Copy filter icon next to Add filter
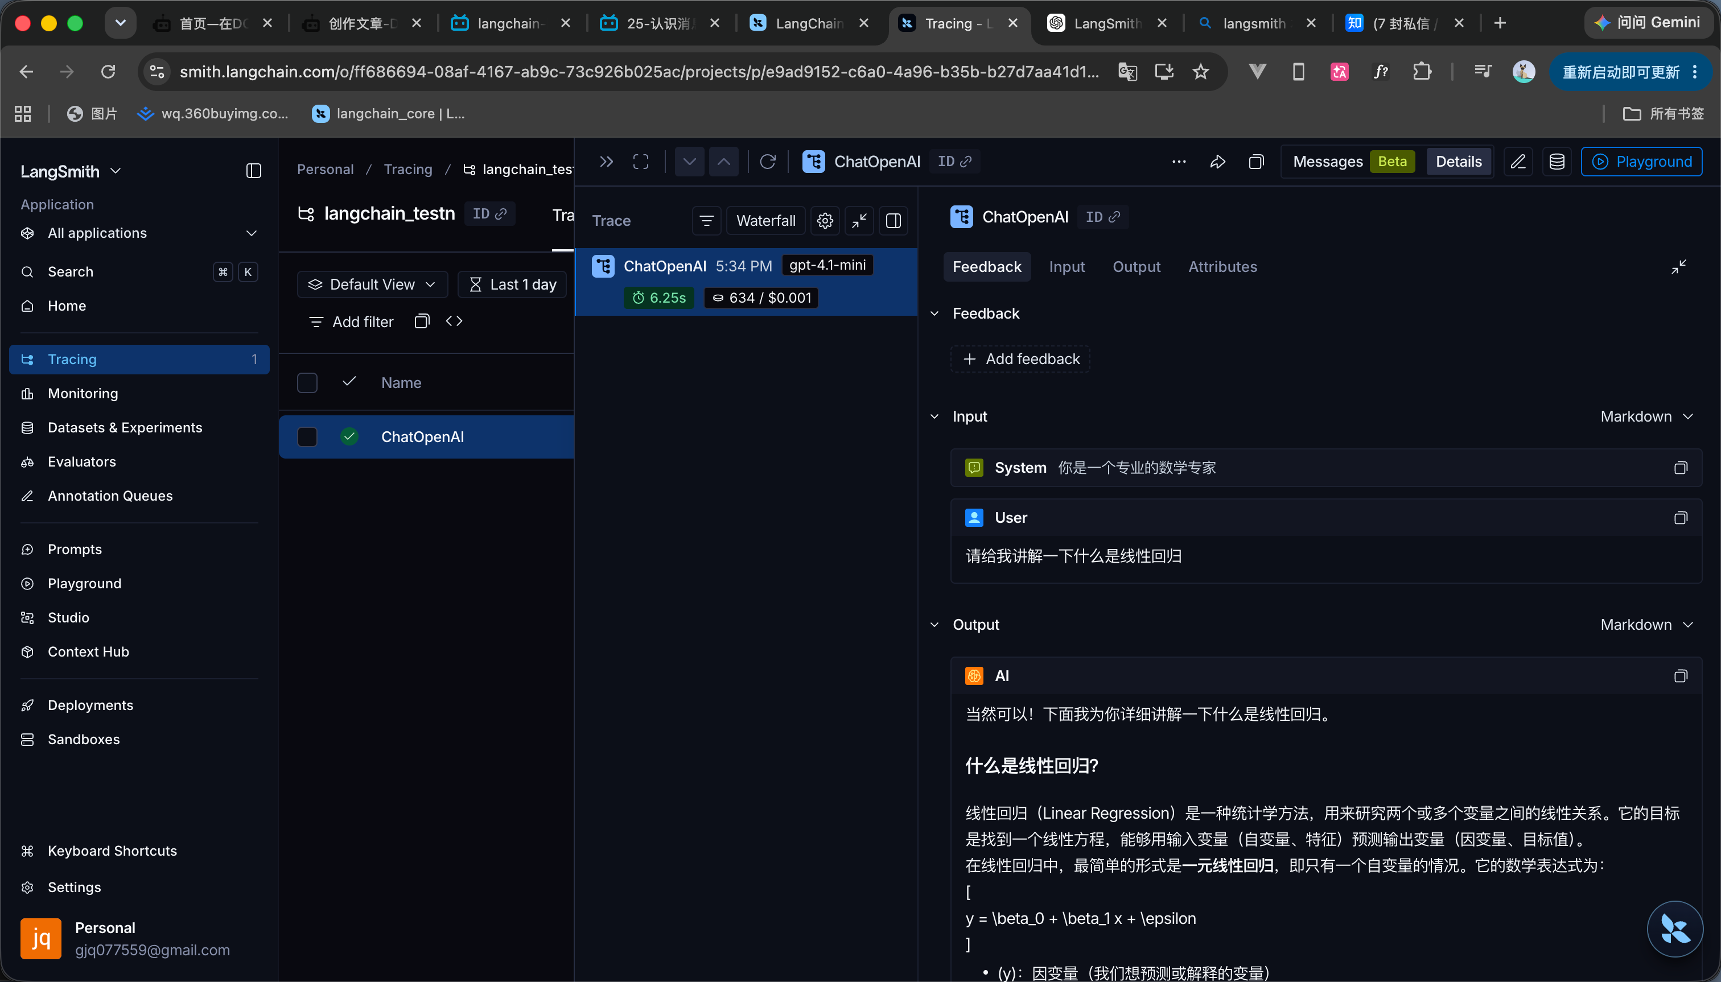This screenshot has height=982, width=1721. coord(422,321)
